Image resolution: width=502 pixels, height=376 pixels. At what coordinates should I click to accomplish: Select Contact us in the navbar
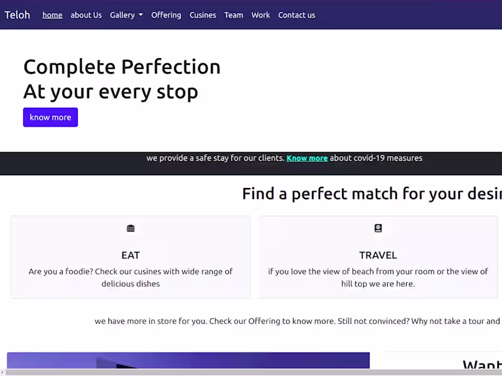pos(297,15)
